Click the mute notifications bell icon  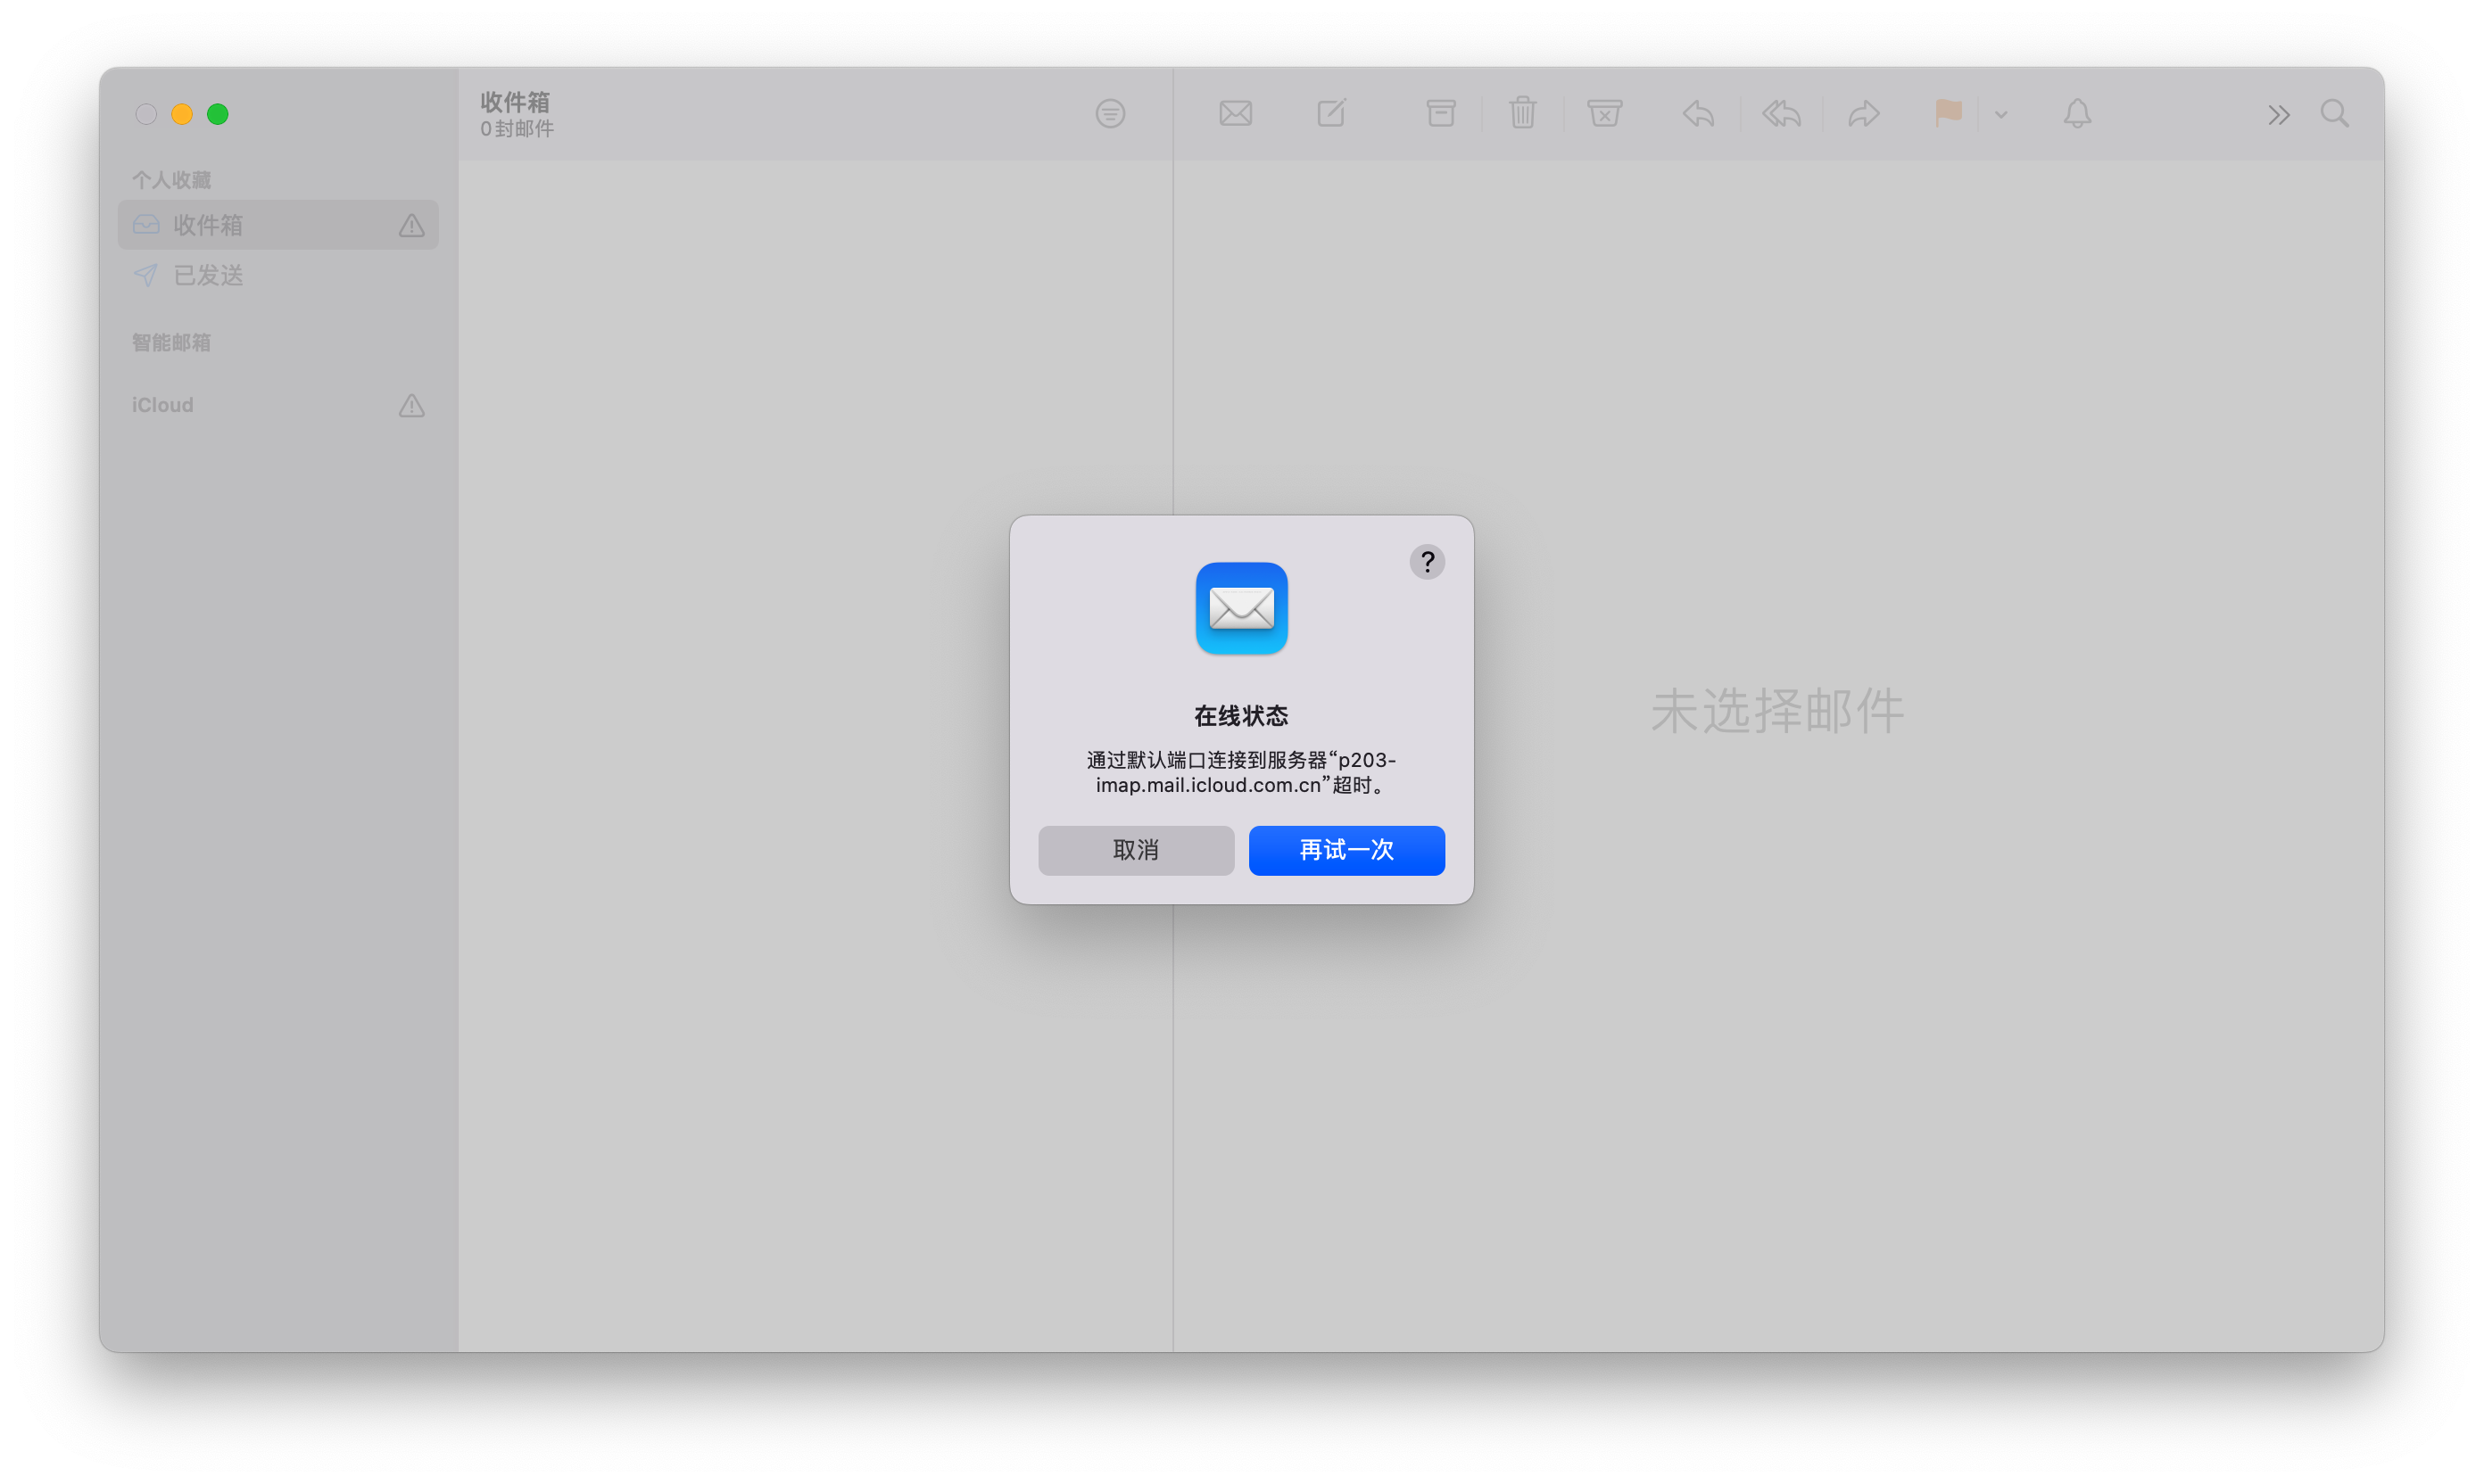[2077, 114]
